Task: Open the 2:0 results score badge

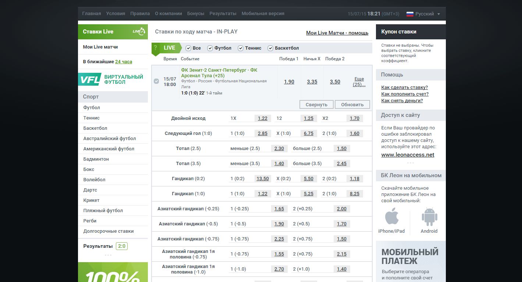Action: tap(122, 246)
